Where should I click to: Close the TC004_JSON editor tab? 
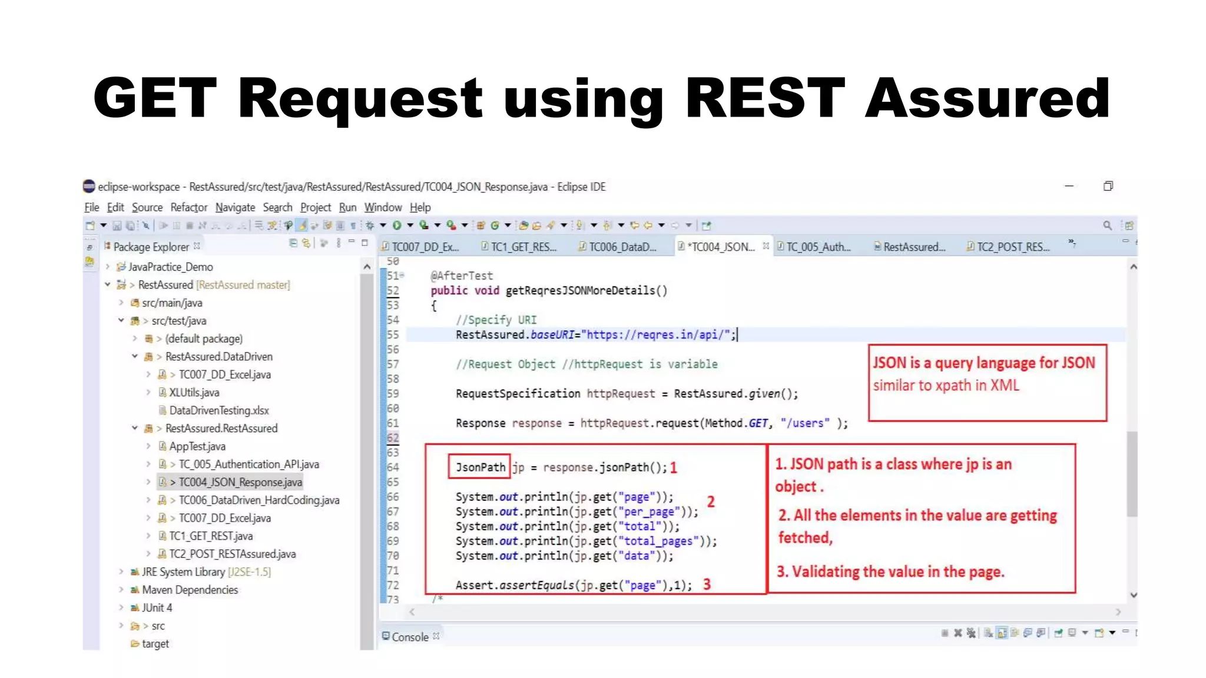click(766, 246)
